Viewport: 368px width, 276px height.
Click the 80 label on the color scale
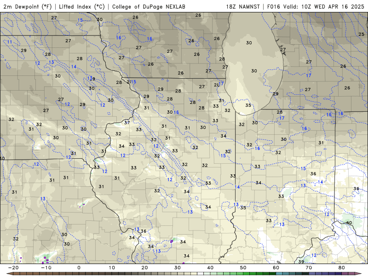pyautogui.click(x=342, y=268)
